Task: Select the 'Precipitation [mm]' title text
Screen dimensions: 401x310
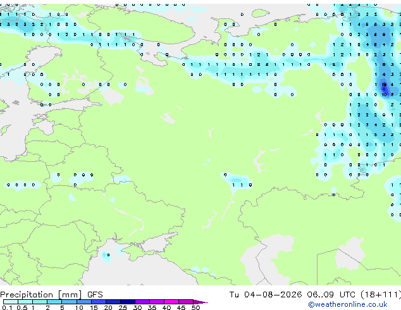Action: click(x=41, y=295)
